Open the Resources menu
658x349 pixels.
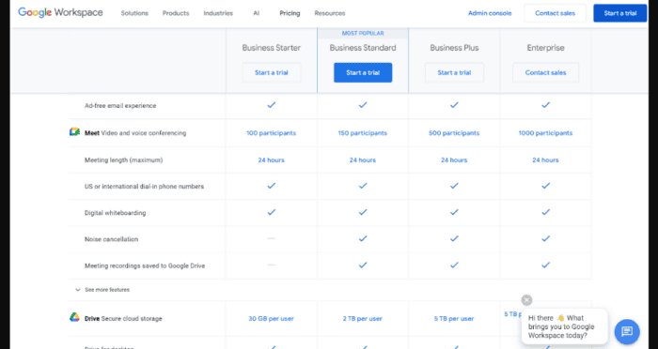[x=330, y=13]
